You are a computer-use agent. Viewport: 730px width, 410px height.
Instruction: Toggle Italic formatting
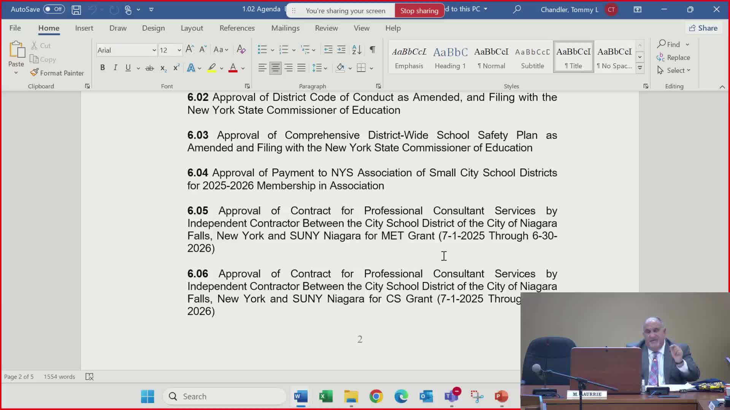115,68
